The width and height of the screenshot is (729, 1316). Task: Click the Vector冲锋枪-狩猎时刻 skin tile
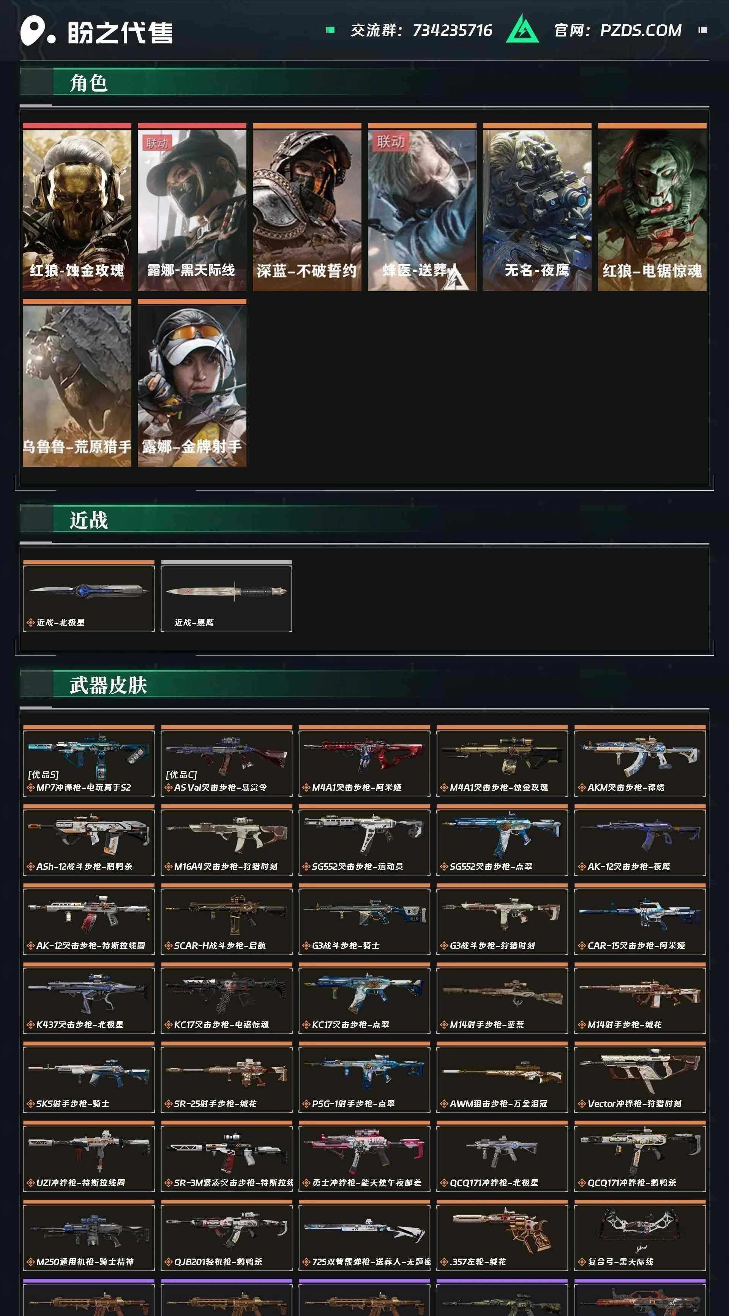point(640,1077)
